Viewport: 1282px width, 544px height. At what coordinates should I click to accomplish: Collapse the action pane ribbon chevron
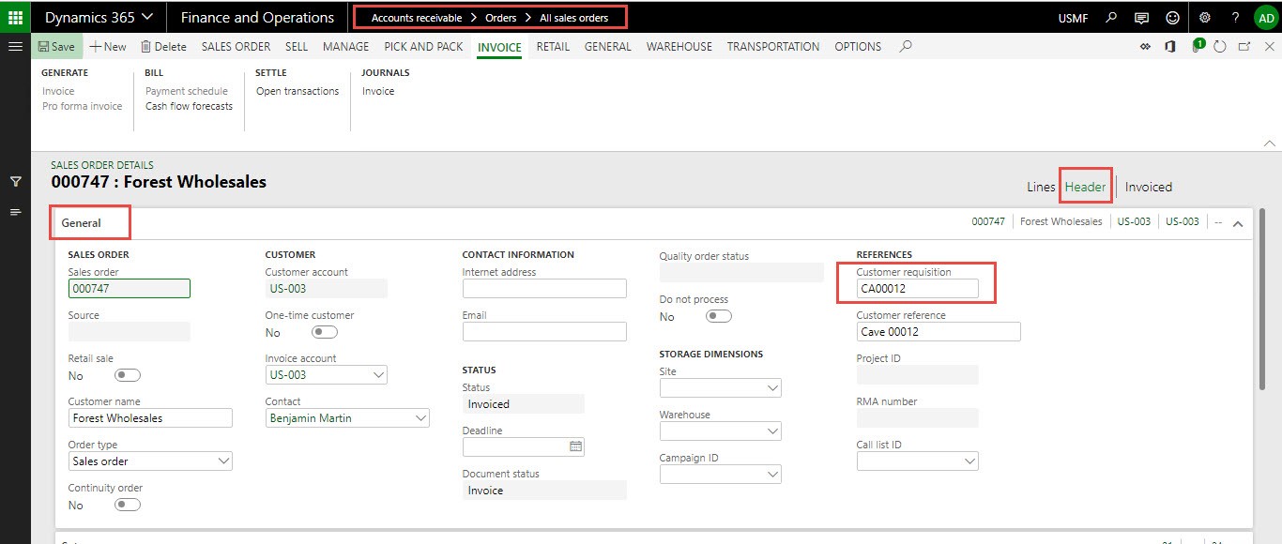point(1270,144)
